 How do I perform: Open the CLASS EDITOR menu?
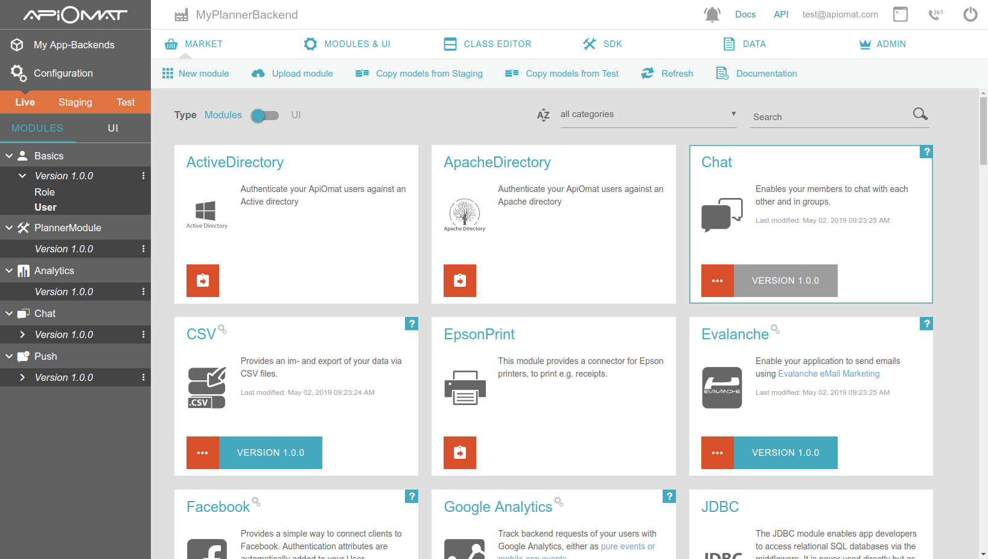[488, 44]
